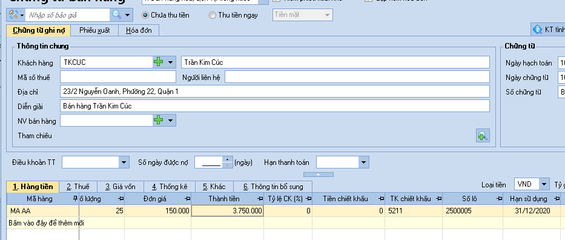Focus the Người liên hệ input field

[357, 77]
